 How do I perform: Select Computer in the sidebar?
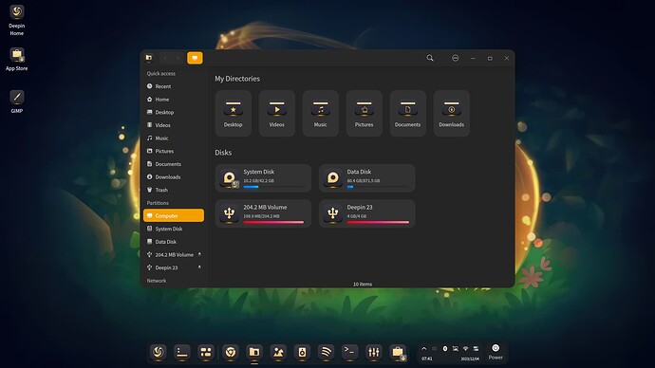(x=174, y=215)
